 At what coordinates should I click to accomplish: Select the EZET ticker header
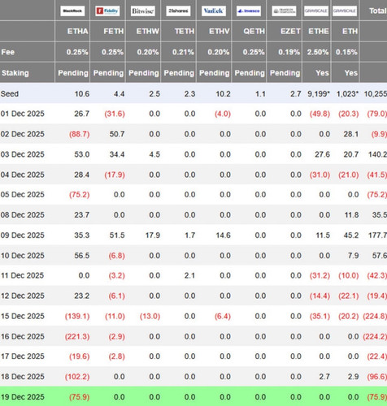click(x=290, y=32)
